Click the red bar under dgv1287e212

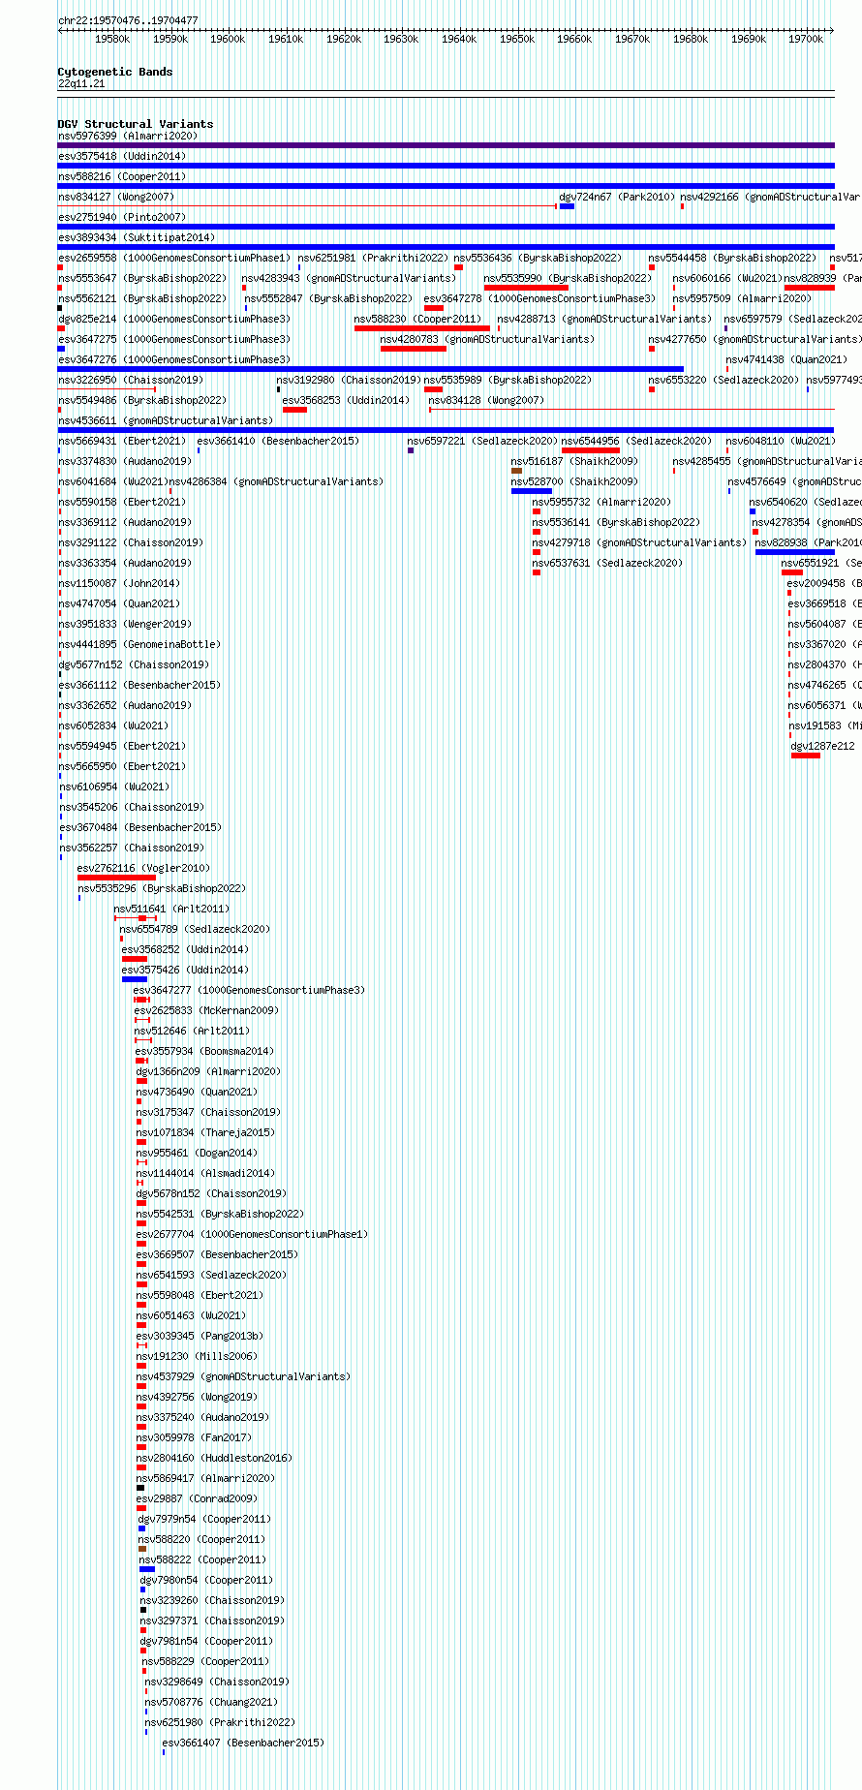click(806, 756)
